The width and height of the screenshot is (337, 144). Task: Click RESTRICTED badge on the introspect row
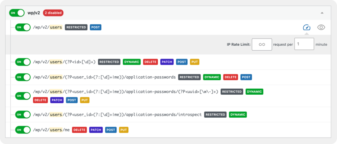(215, 115)
